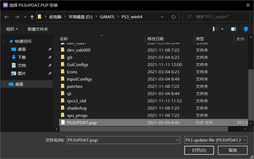Open the 组织 dropdown menu

click(x=11, y=29)
